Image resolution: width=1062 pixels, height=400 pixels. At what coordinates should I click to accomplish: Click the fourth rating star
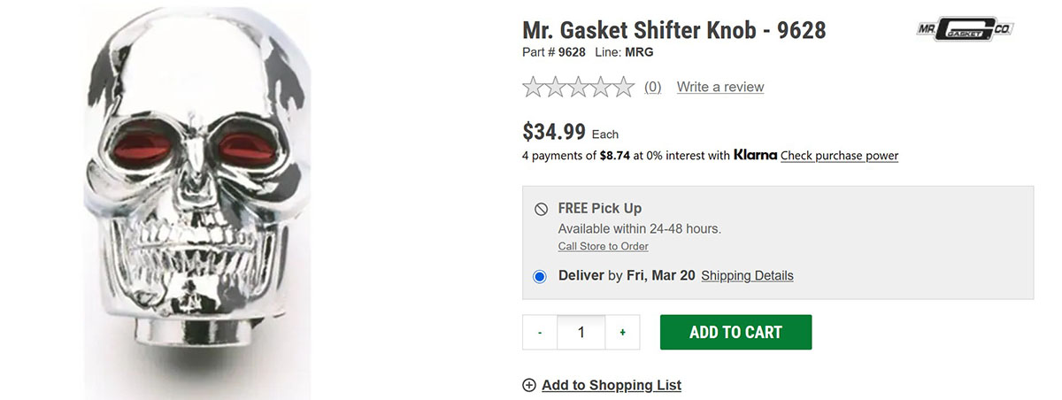(601, 87)
